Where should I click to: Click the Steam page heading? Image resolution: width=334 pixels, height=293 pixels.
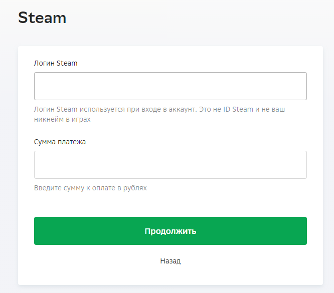42,18
